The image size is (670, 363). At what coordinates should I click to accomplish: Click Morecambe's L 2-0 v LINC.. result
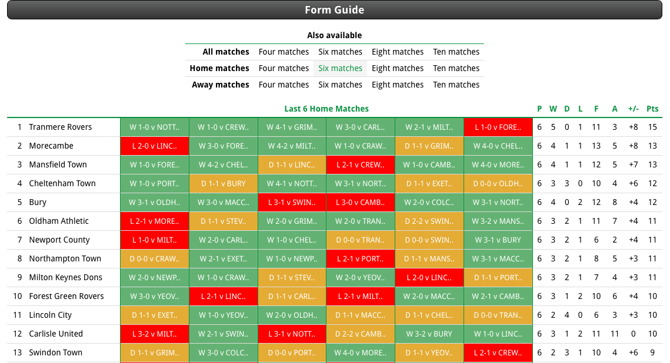point(154,146)
